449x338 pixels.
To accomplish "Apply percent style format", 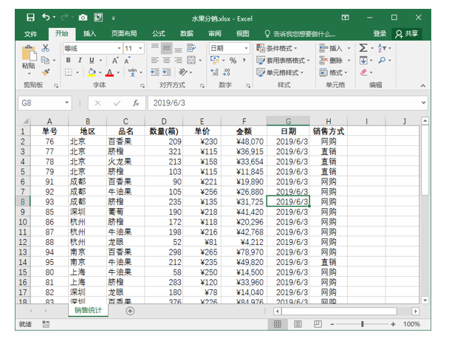I will [233, 61].
